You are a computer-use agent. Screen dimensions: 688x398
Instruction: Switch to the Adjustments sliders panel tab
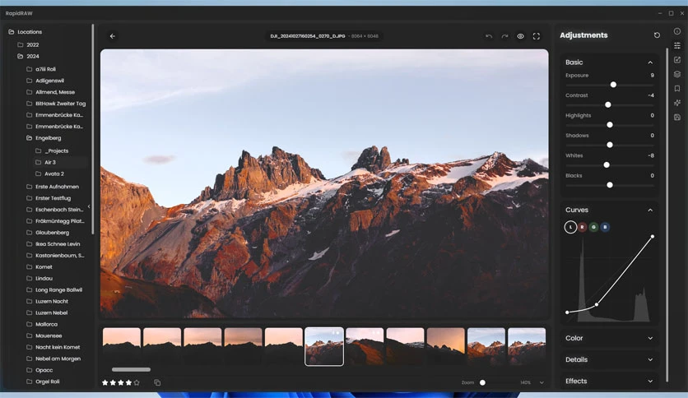[677, 45]
